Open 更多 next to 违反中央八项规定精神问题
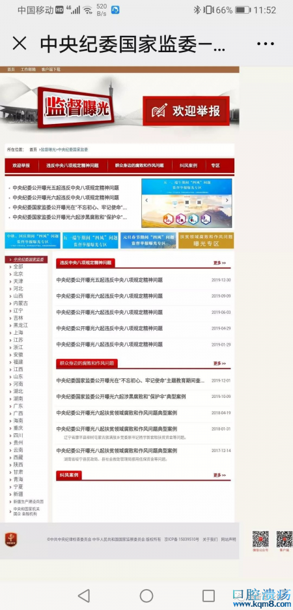The height and width of the screenshot is (610, 293). click(x=219, y=263)
